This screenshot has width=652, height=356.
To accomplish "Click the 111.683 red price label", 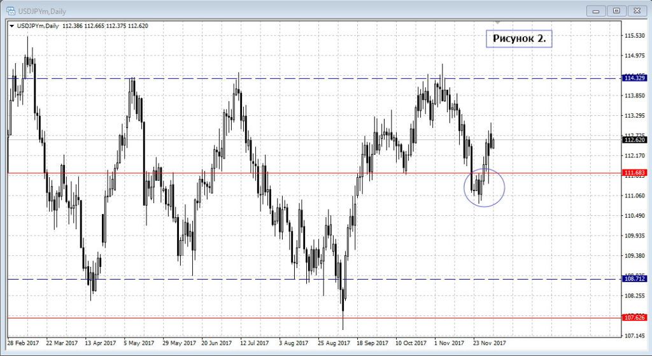I will click(634, 173).
